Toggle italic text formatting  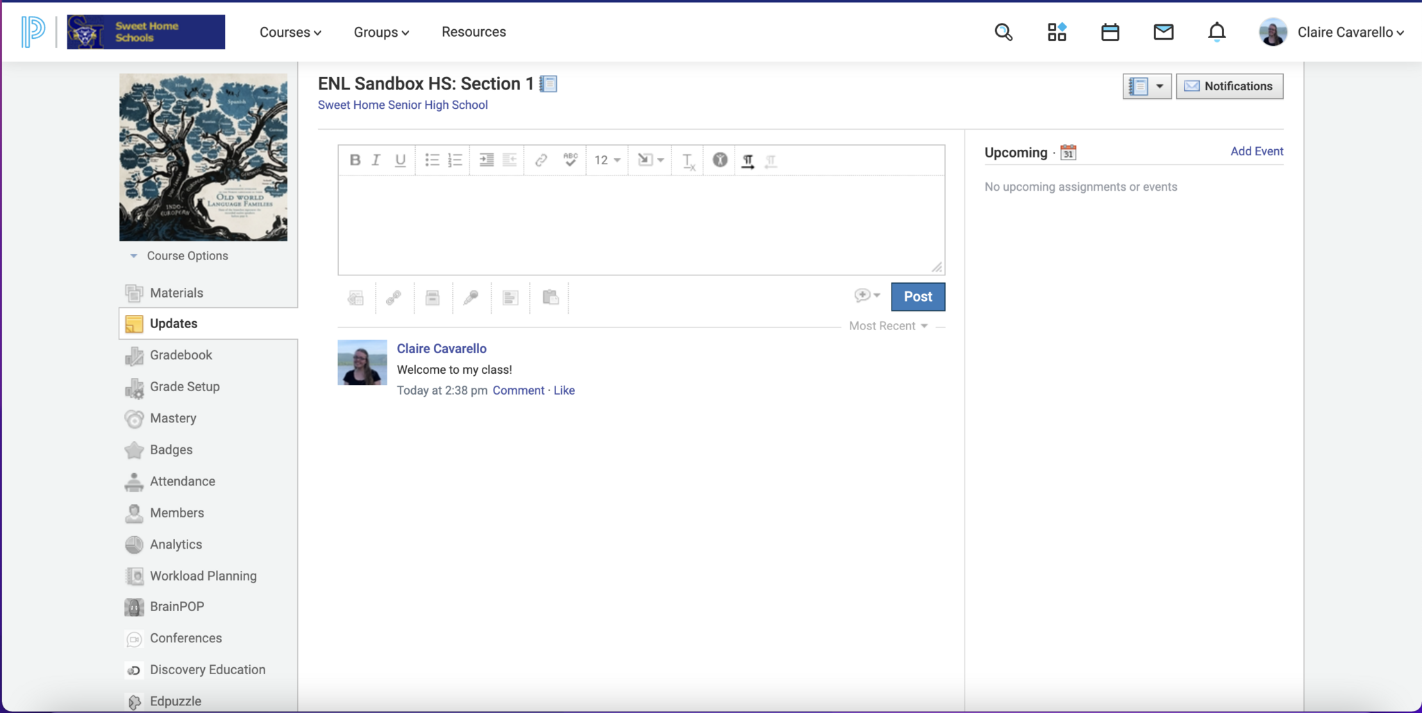(376, 160)
